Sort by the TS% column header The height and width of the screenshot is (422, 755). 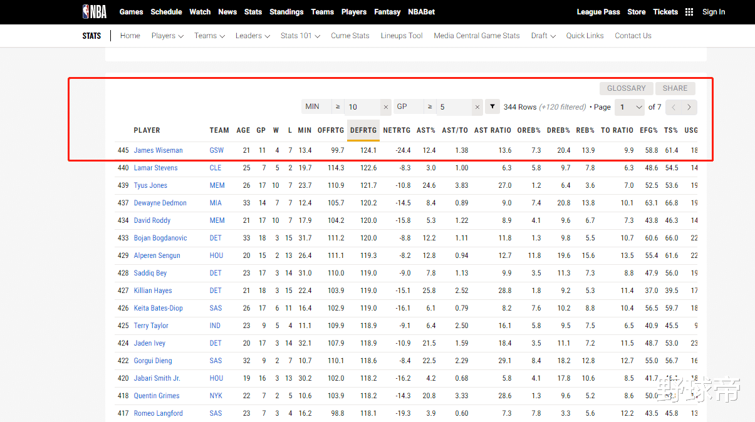pos(671,130)
